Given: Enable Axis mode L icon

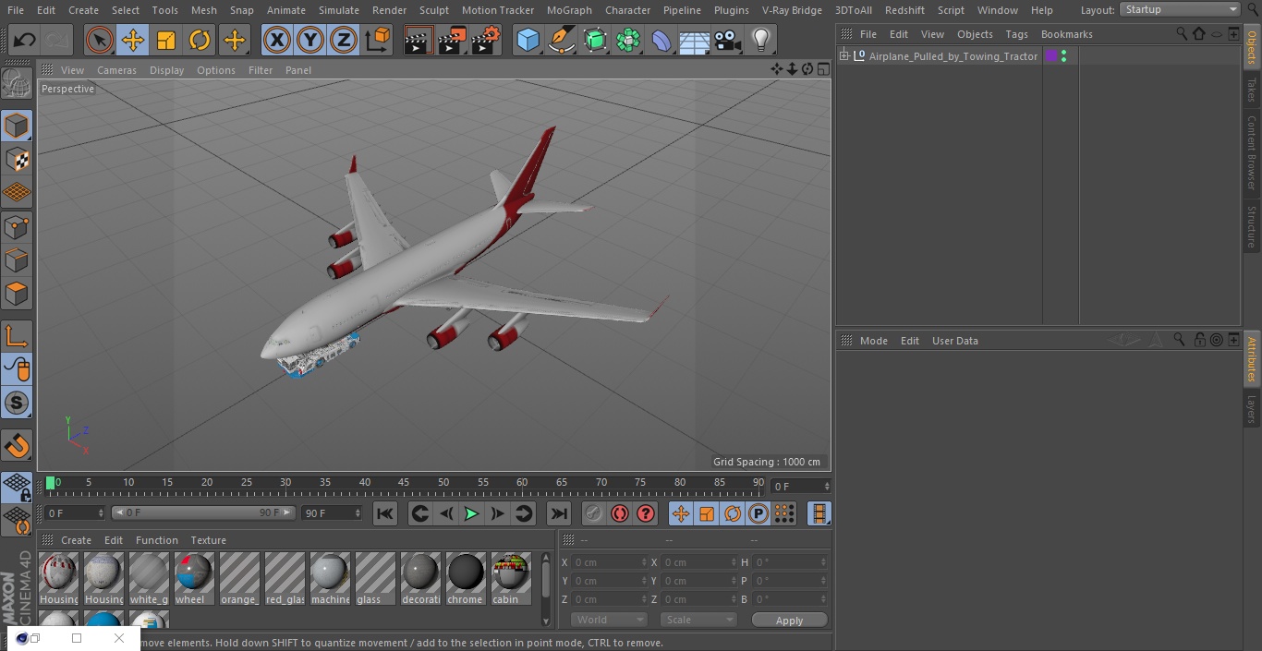Looking at the screenshot, I should point(17,336).
